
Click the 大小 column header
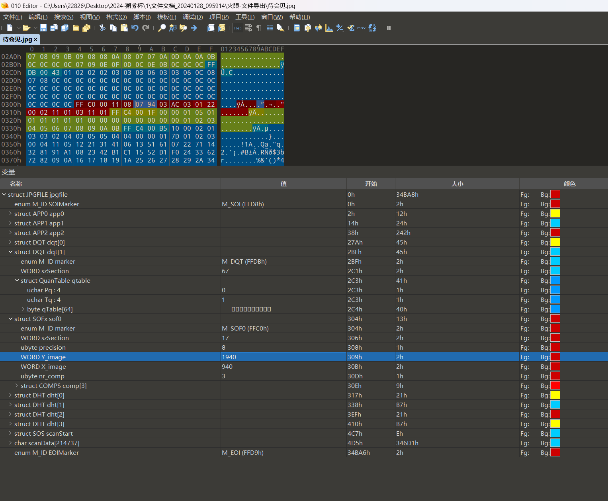pyautogui.click(x=457, y=184)
